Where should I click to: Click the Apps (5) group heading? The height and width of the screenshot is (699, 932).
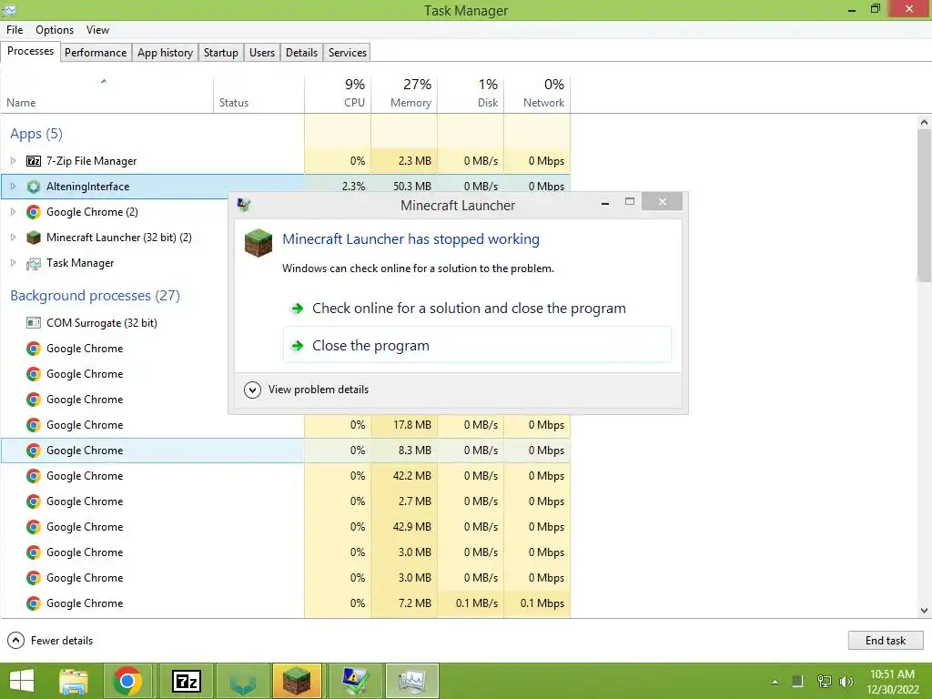[36, 134]
